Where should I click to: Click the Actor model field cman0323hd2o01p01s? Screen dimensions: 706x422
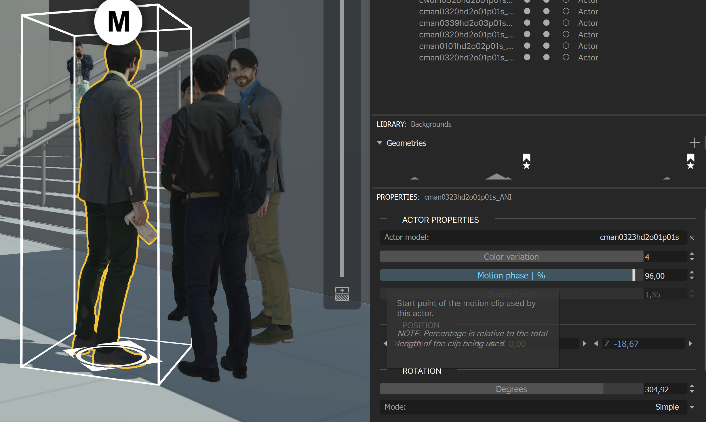(x=533, y=237)
